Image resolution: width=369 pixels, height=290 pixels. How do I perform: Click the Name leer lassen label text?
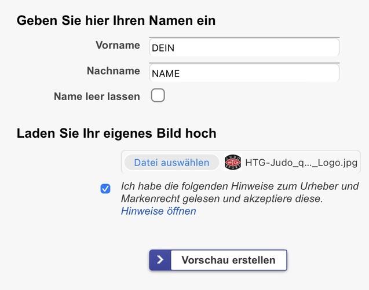click(97, 97)
